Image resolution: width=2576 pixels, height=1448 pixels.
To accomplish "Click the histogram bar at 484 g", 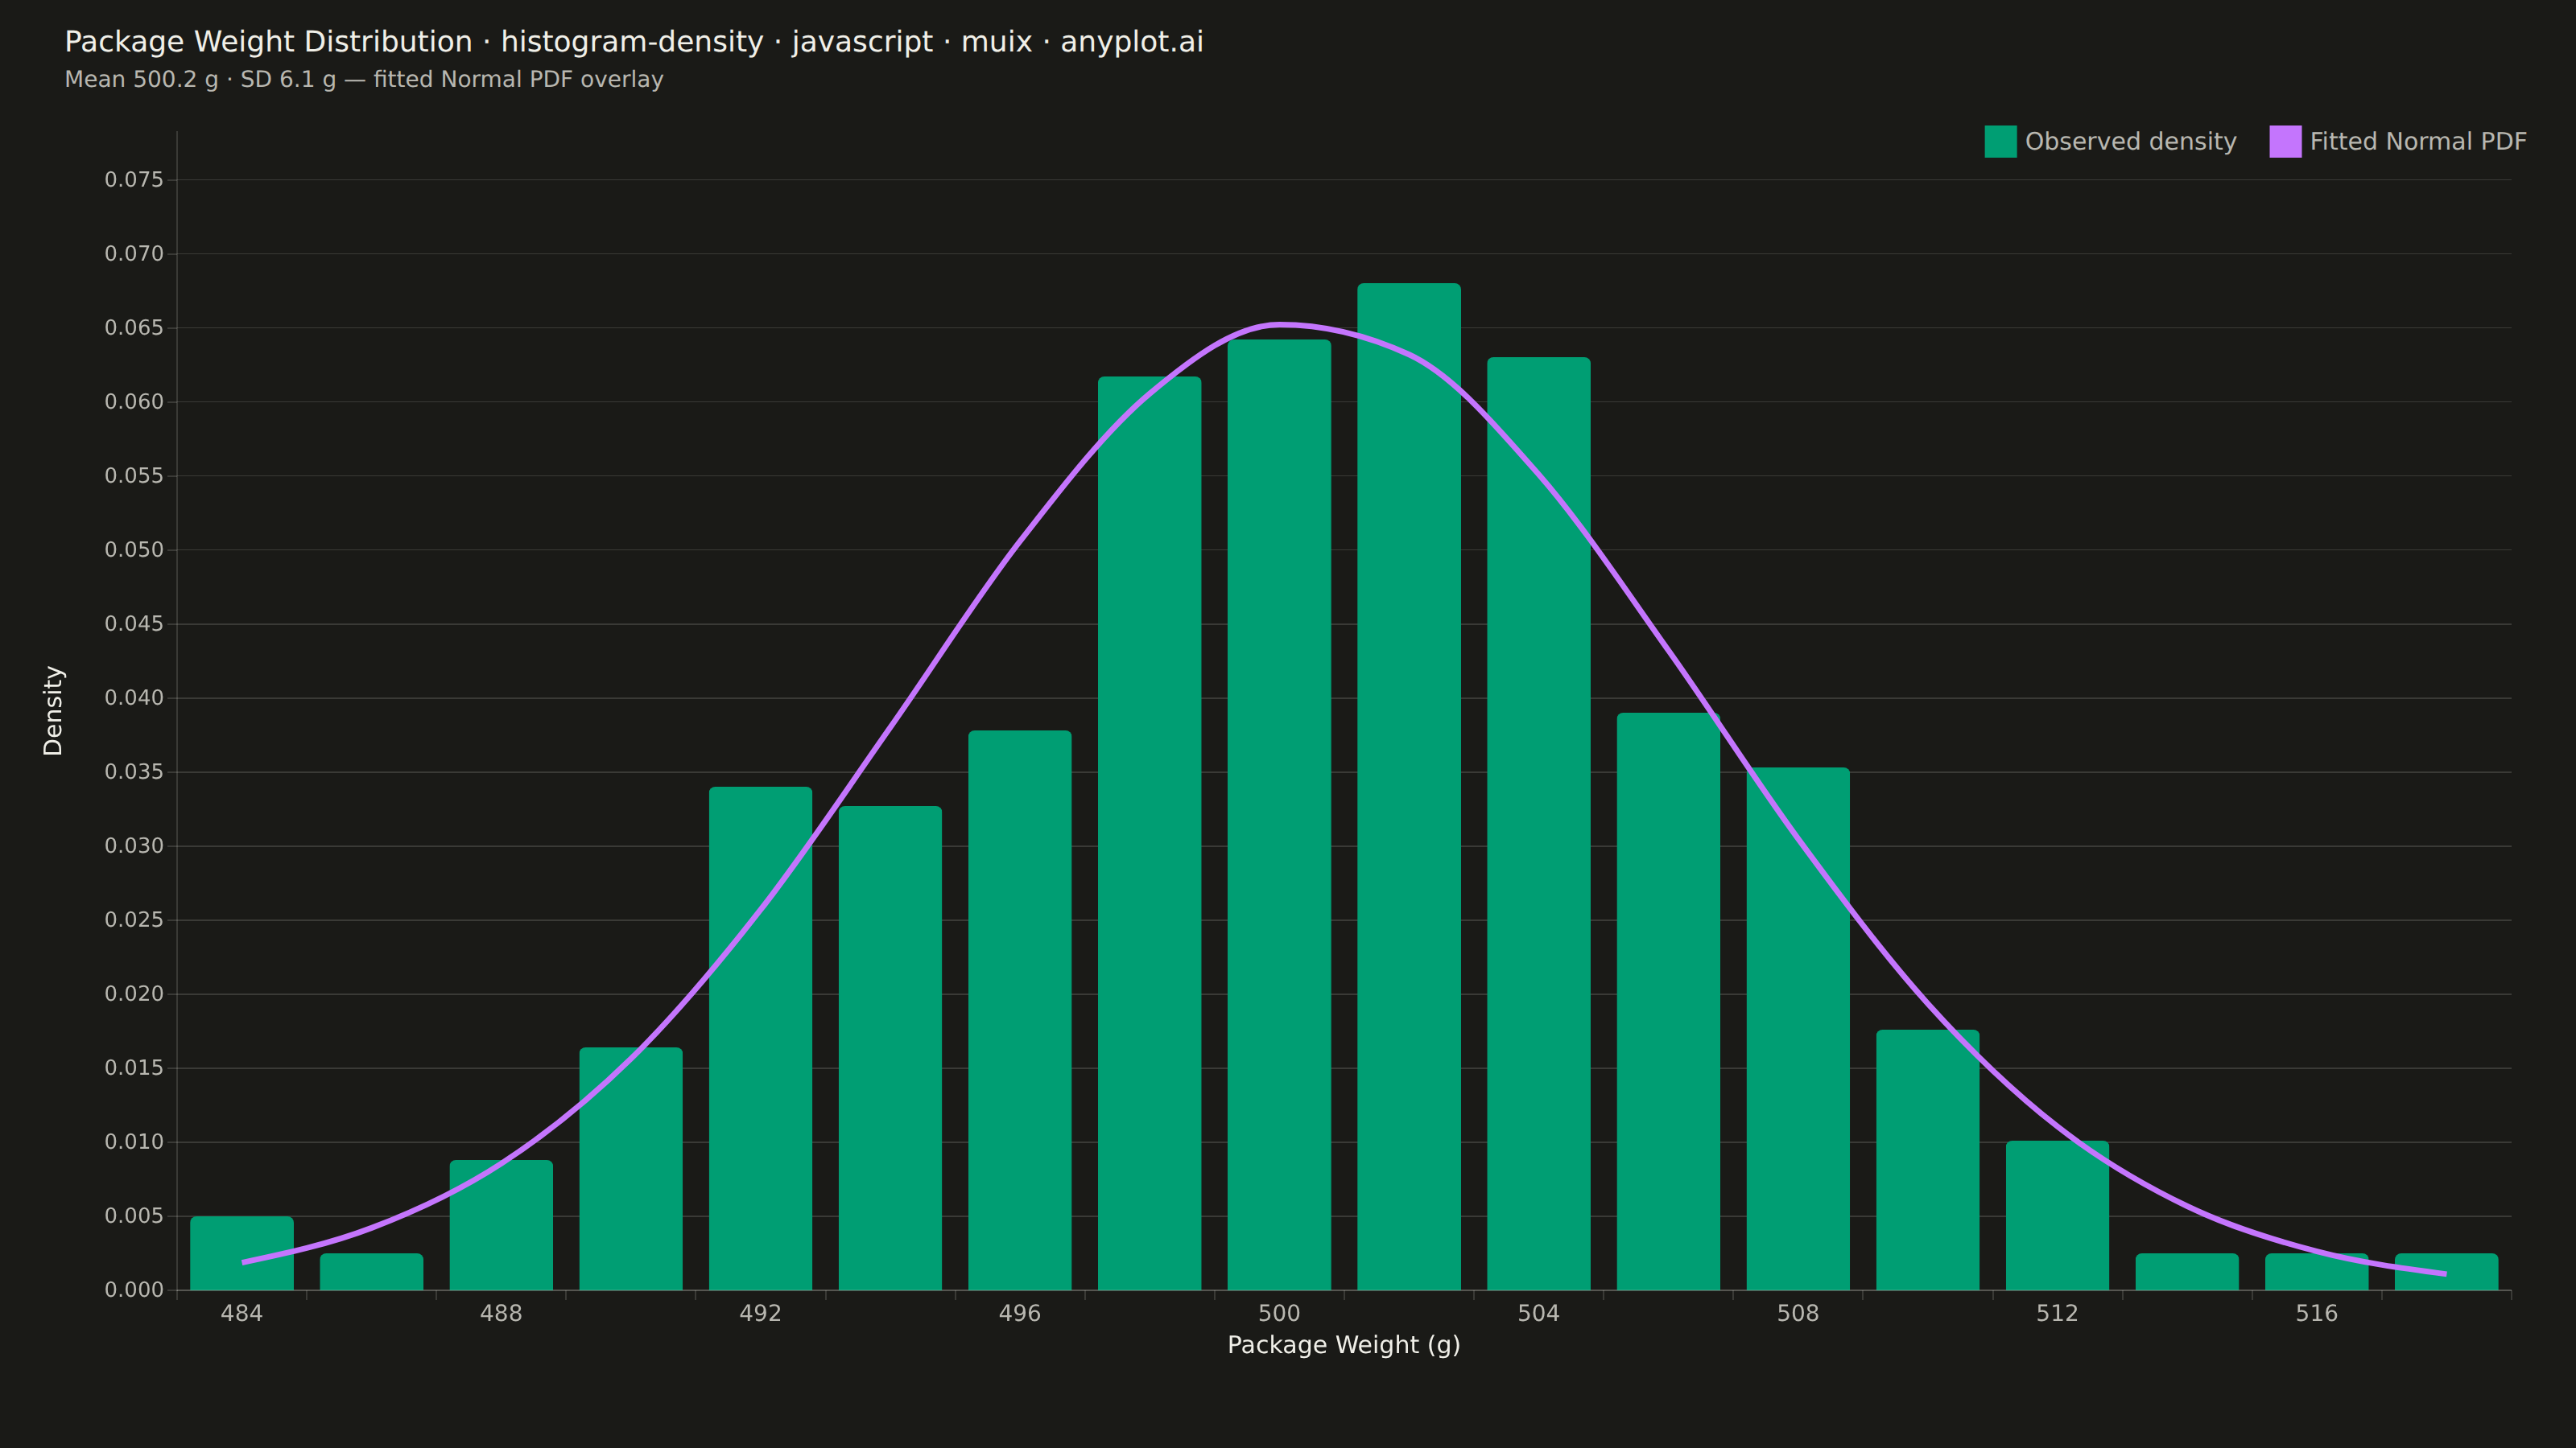I will coord(242,1253).
